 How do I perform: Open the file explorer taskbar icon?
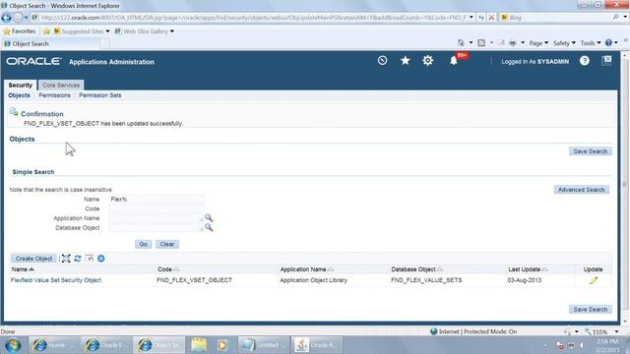click(x=199, y=345)
